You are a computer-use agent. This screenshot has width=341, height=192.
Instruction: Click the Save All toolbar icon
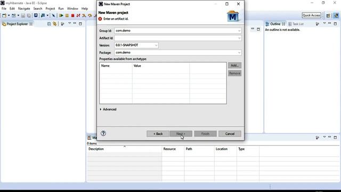tap(28, 15)
